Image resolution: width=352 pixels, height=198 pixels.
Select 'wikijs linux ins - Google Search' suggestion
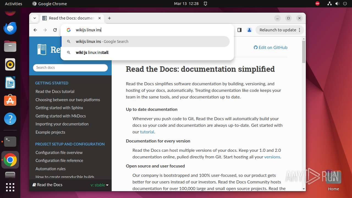point(145,42)
